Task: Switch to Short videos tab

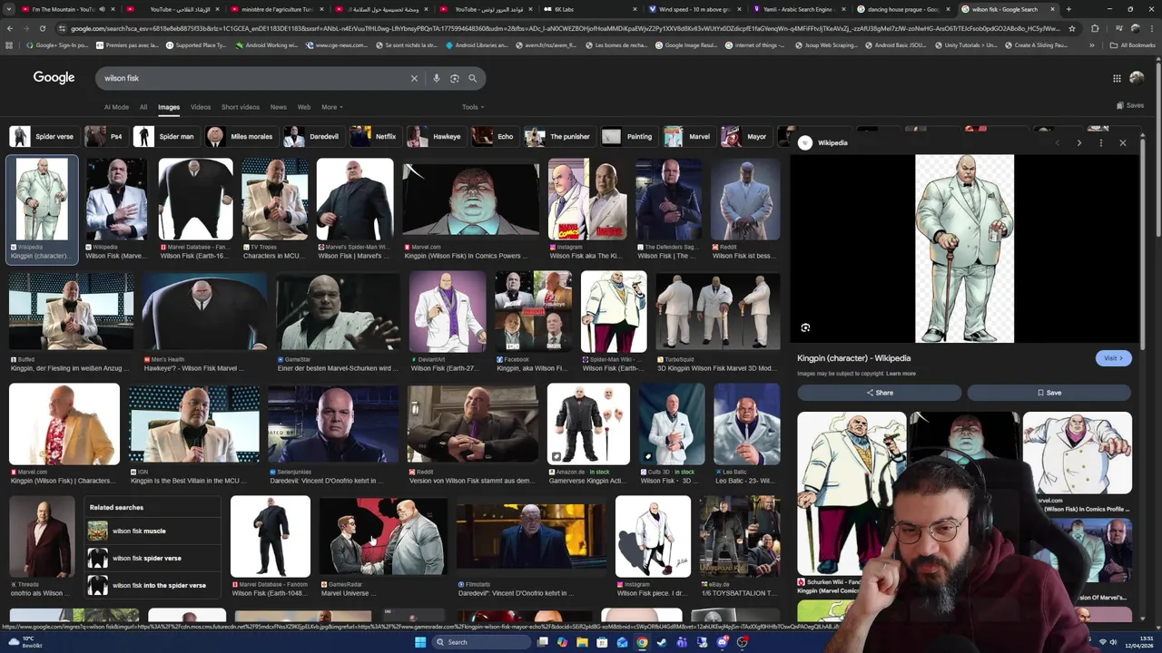Action: click(241, 107)
